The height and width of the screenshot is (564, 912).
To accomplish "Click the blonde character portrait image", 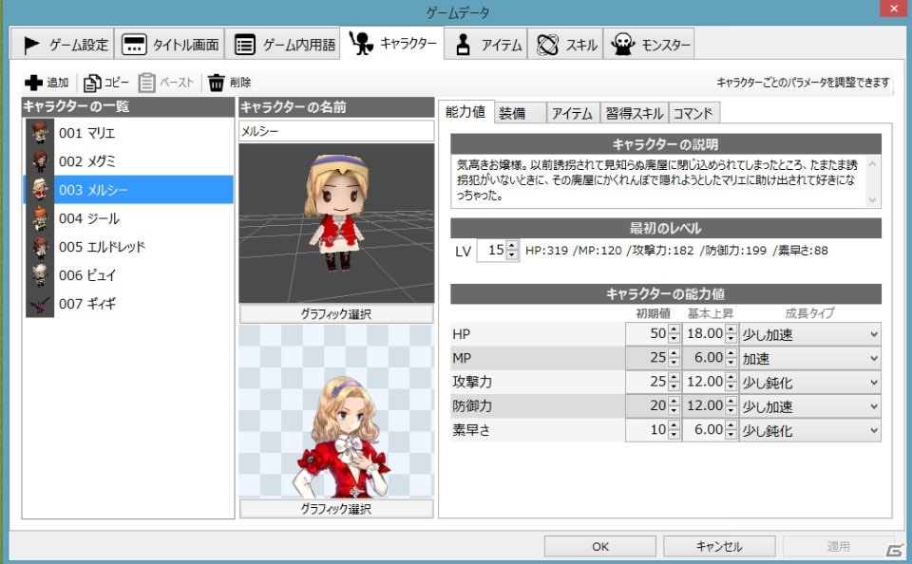I will point(336,411).
